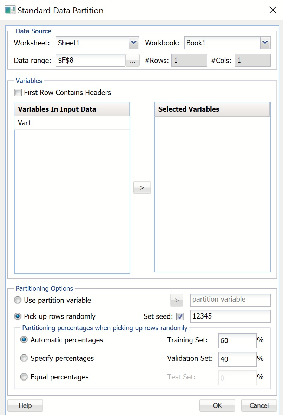Close the Standard Data Partition dialog
This screenshot has height=415, width=283.
272,10
